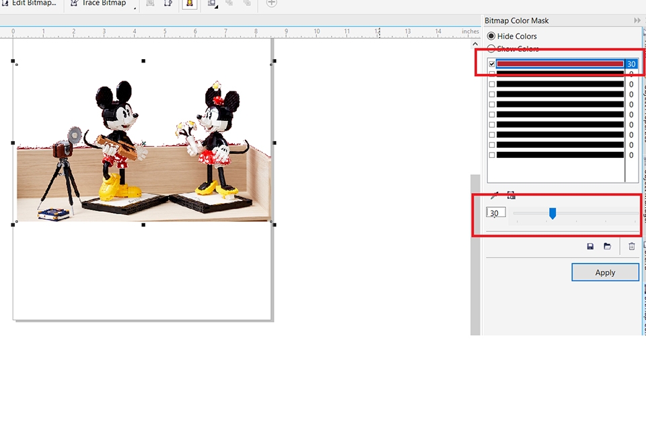Pick a color with the eyedropper tool

494,196
